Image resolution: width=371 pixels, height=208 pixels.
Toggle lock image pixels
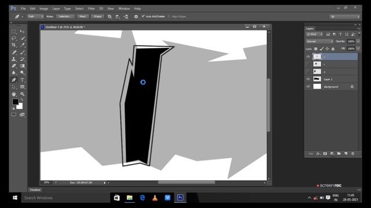pos(321,49)
